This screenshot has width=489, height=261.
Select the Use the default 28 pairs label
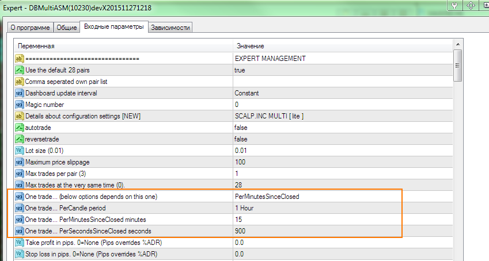(x=58, y=70)
